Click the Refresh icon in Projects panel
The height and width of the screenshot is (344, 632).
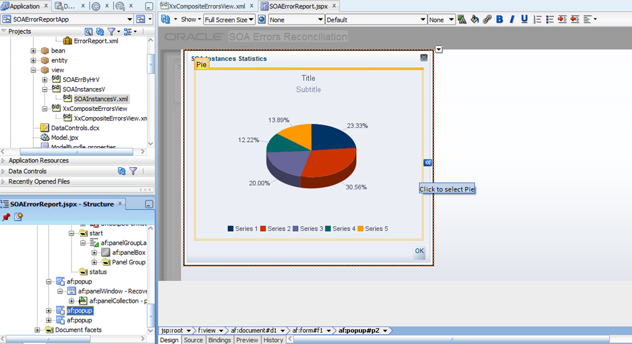coord(100,31)
